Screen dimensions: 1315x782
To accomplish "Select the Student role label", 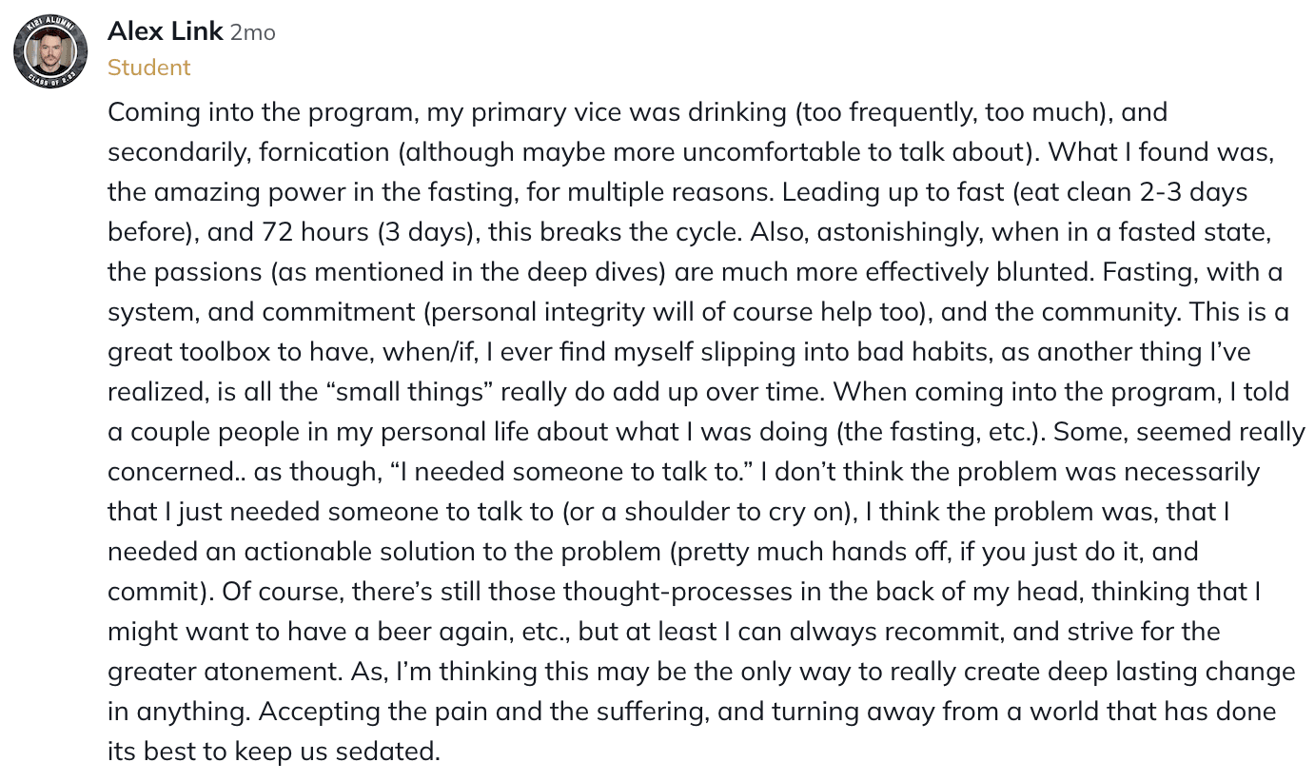I will pos(148,68).
